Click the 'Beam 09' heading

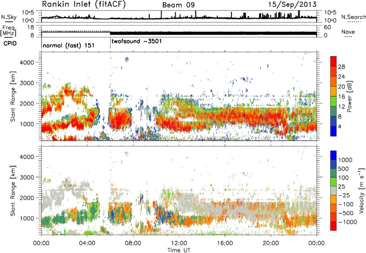tap(178, 5)
